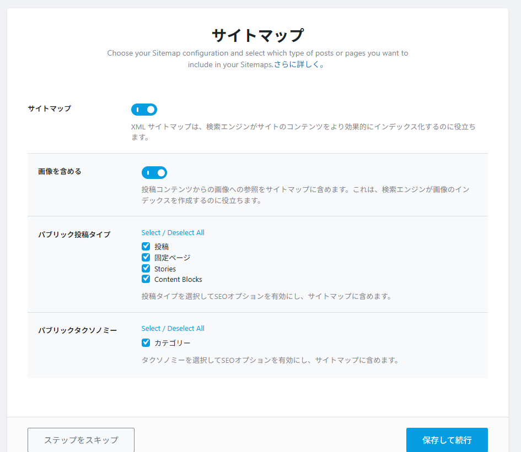The width and height of the screenshot is (521, 452).
Task: Disable the 画像を含める toggle
Action: 154,173
